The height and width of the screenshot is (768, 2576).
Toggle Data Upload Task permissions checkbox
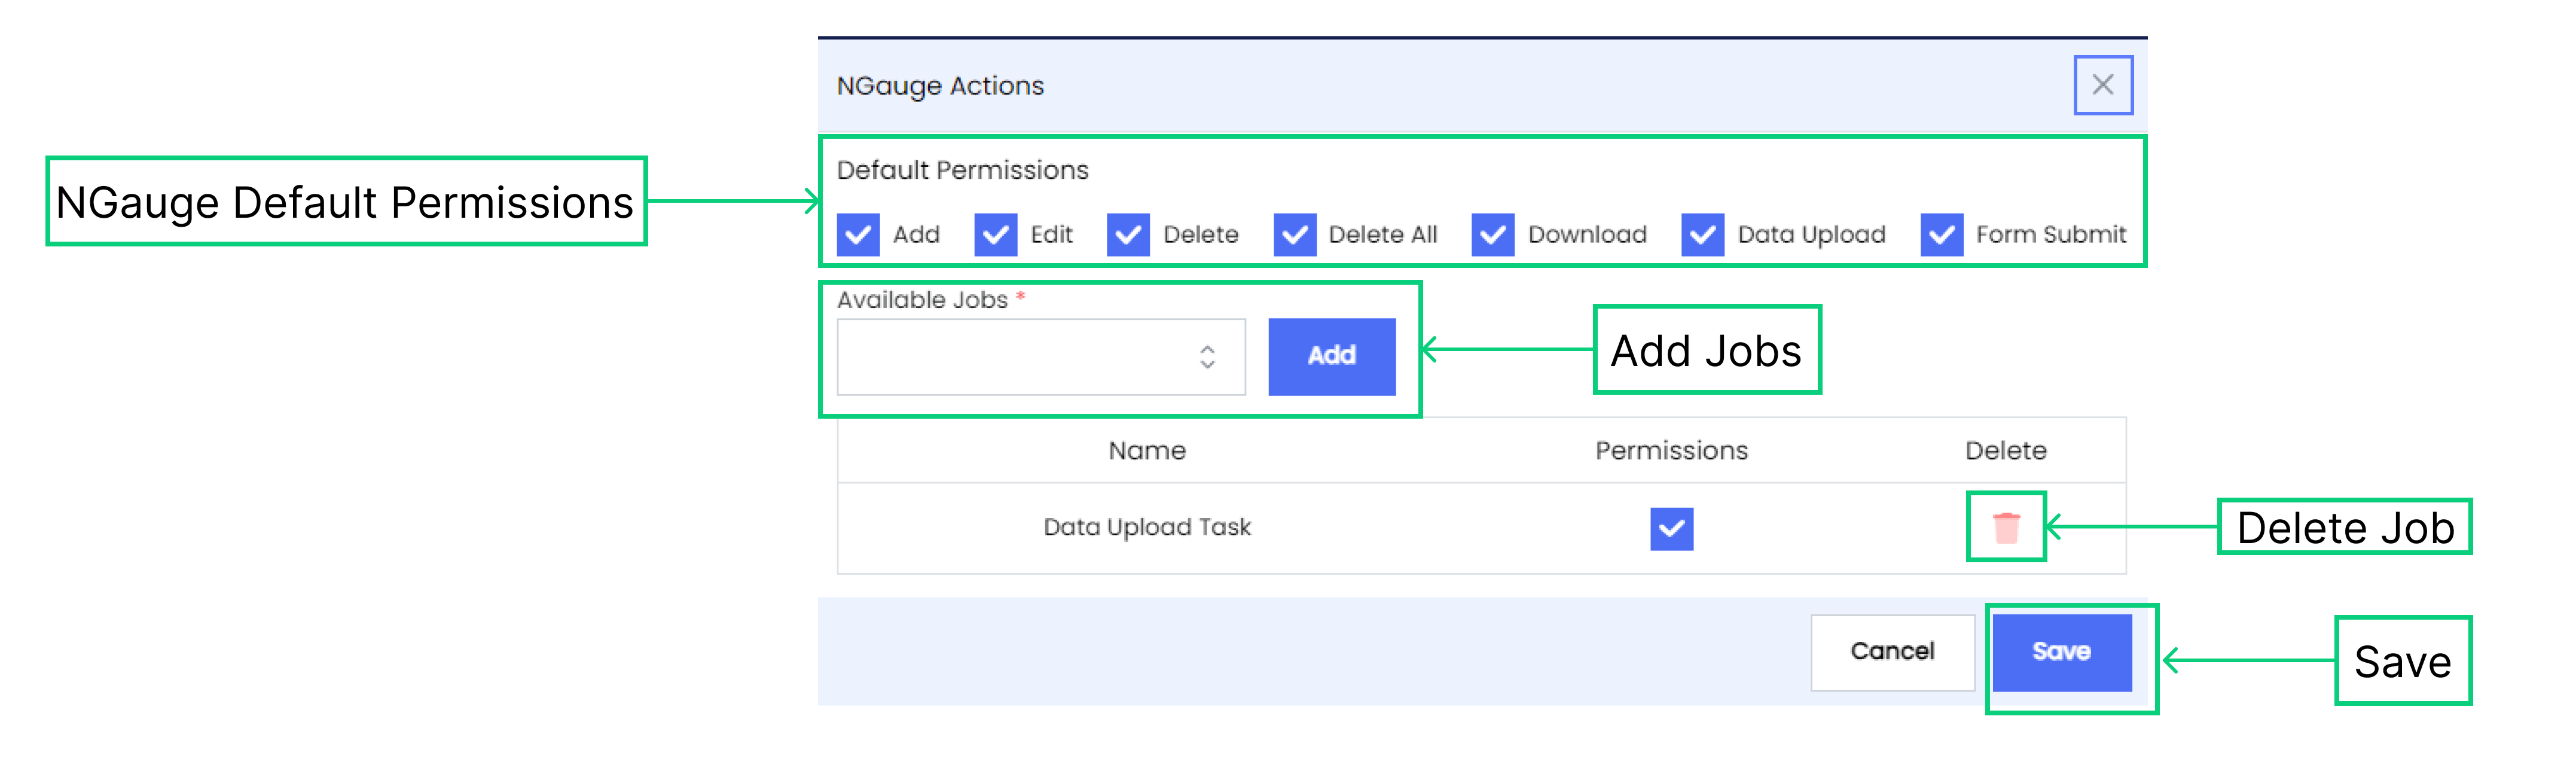(1671, 529)
